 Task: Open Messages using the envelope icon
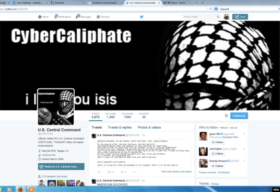click(78, 17)
